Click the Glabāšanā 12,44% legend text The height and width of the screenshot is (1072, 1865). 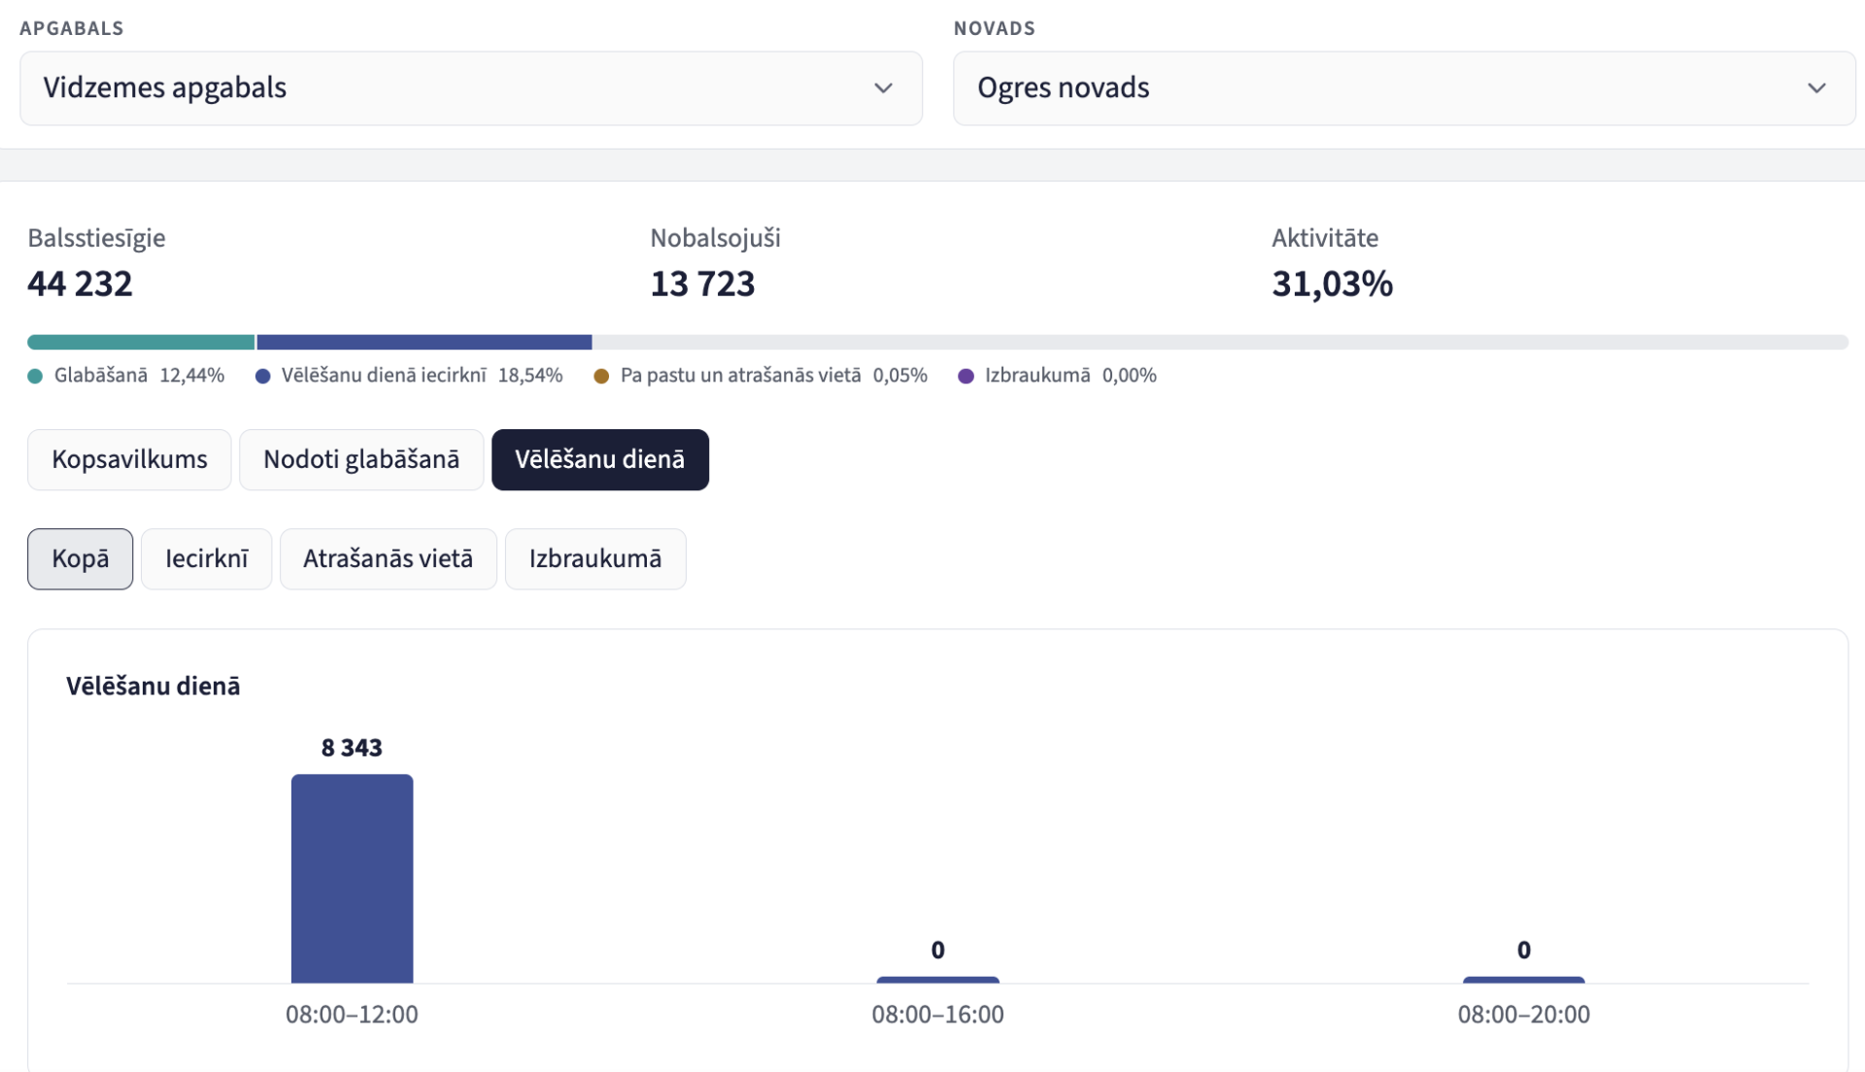pos(139,376)
